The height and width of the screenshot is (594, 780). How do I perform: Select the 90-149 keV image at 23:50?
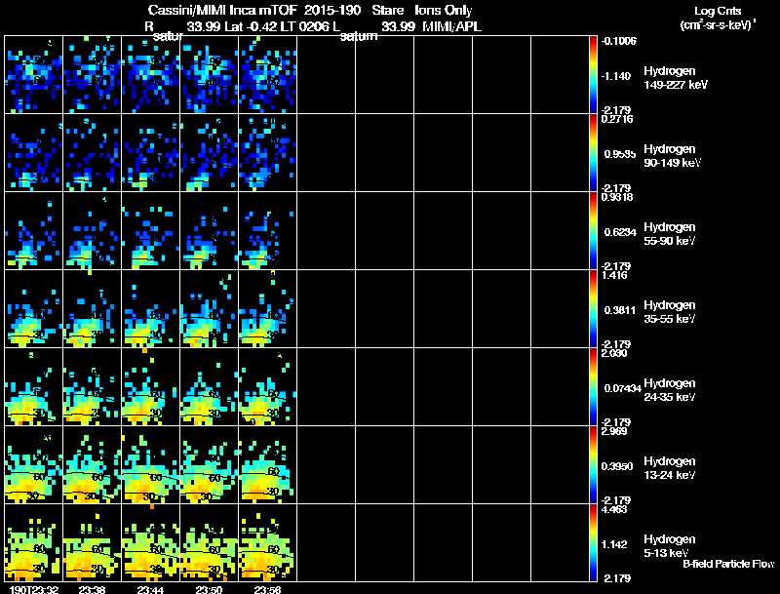tap(210, 153)
